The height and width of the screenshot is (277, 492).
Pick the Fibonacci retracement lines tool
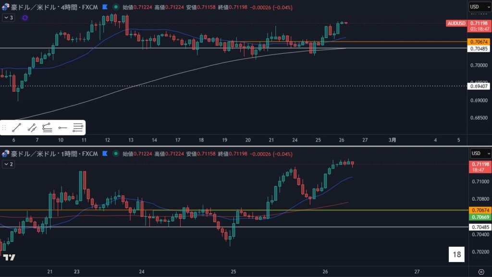[x=78, y=128]
